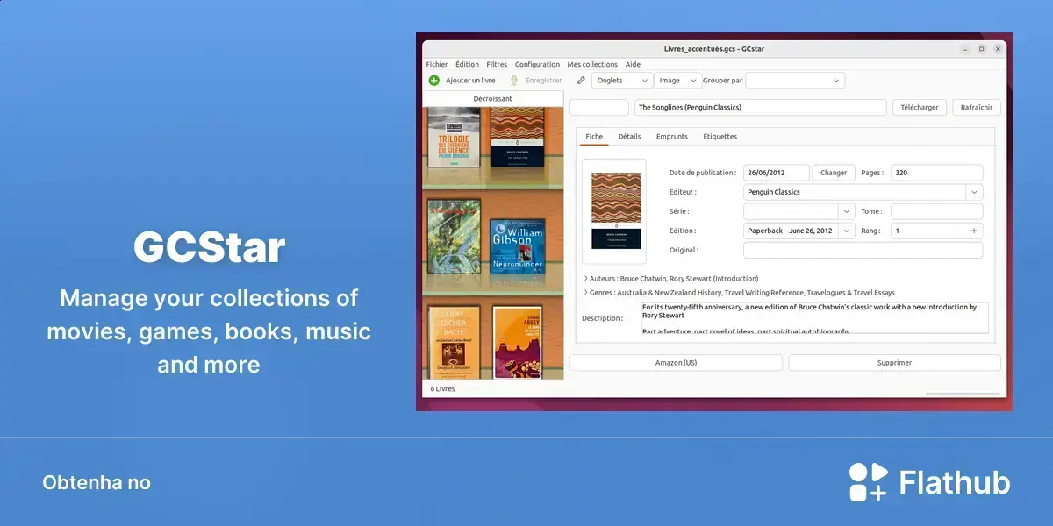Open the Filtres menu
The image size is (1053, 526).
(497, 64)
